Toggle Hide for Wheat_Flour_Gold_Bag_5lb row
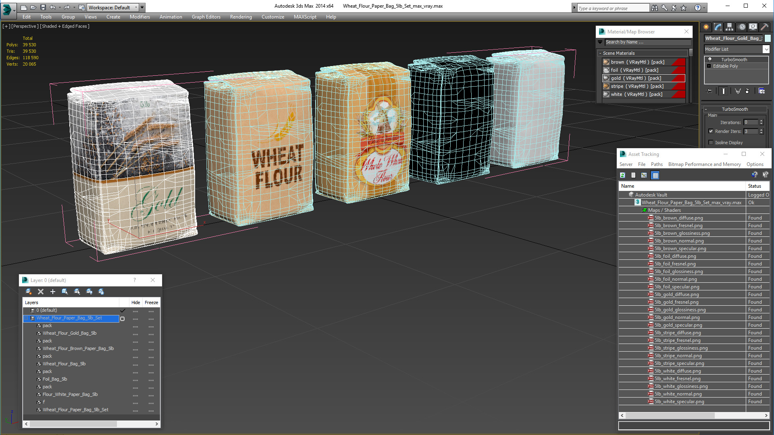 pos(135,333)
